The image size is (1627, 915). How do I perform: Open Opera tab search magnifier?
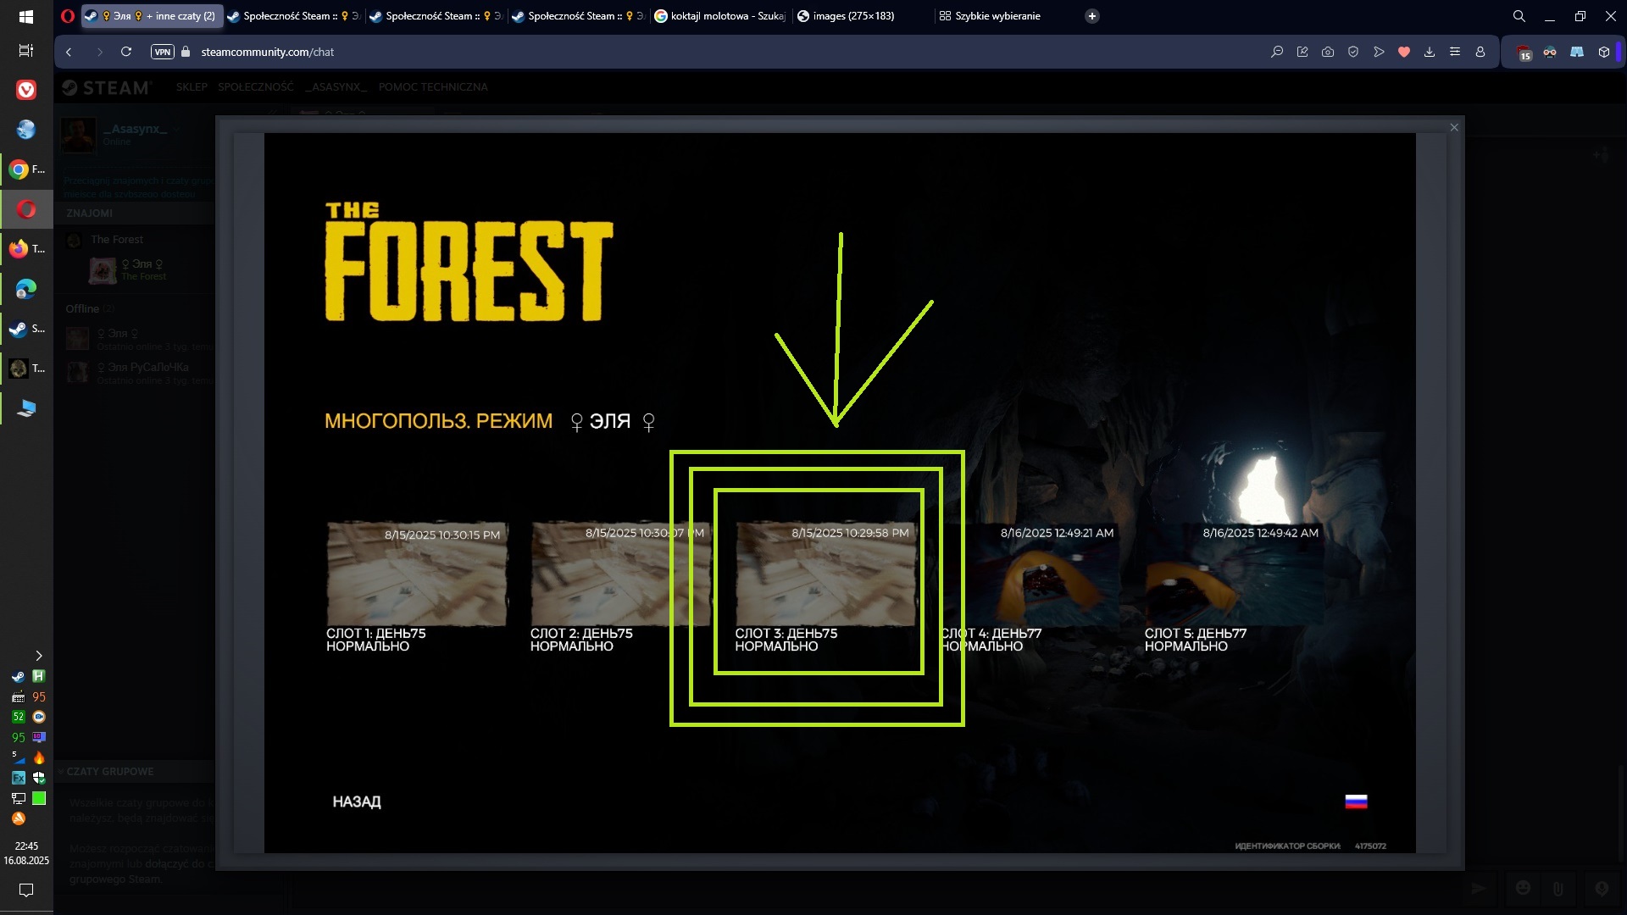1519,16
